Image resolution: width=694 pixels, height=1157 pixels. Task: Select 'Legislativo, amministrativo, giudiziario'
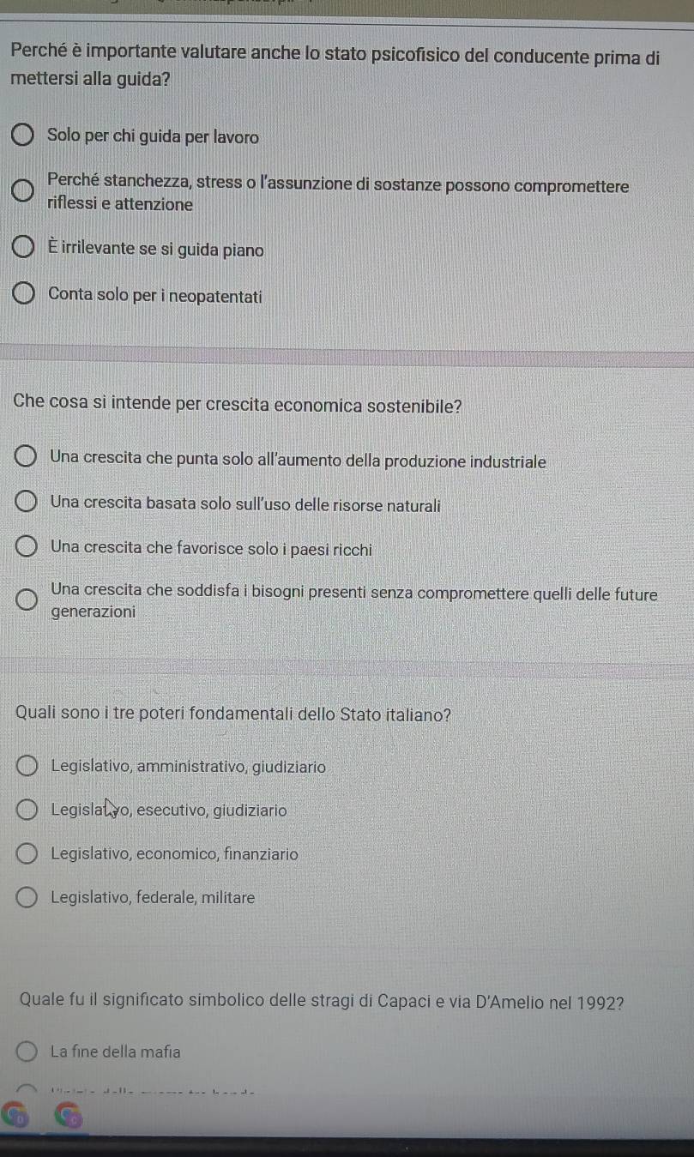tap(27, 767)
